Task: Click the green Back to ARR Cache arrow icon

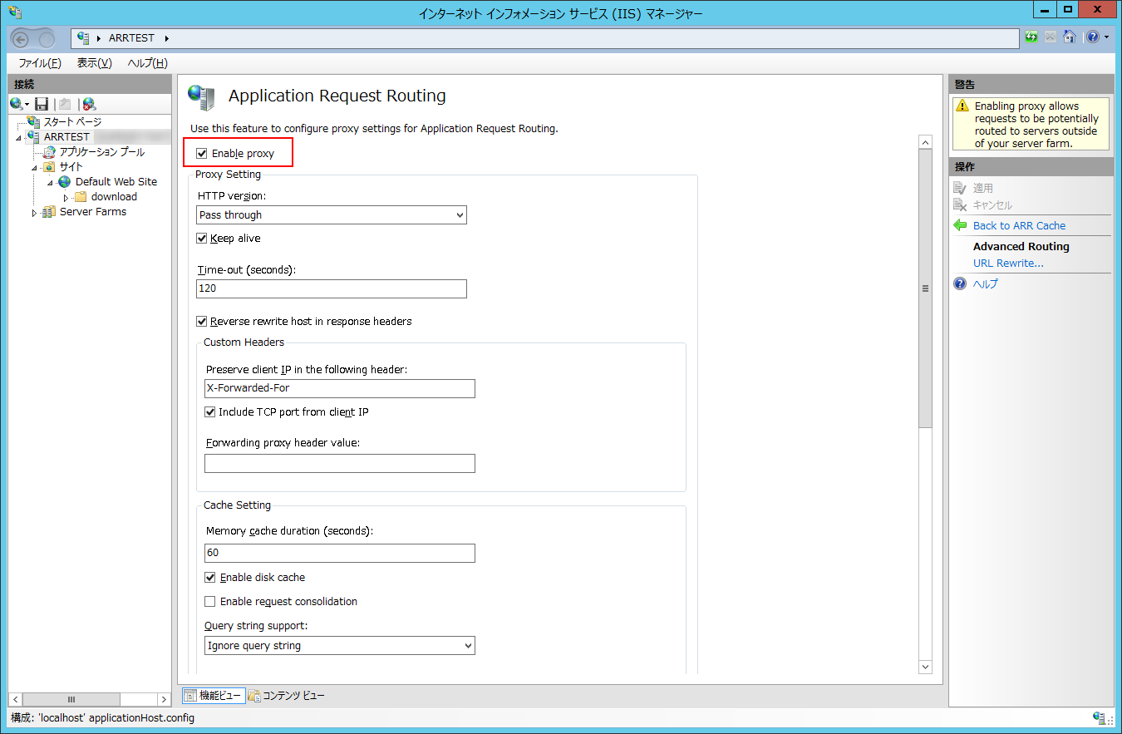Action: (960, 225)
